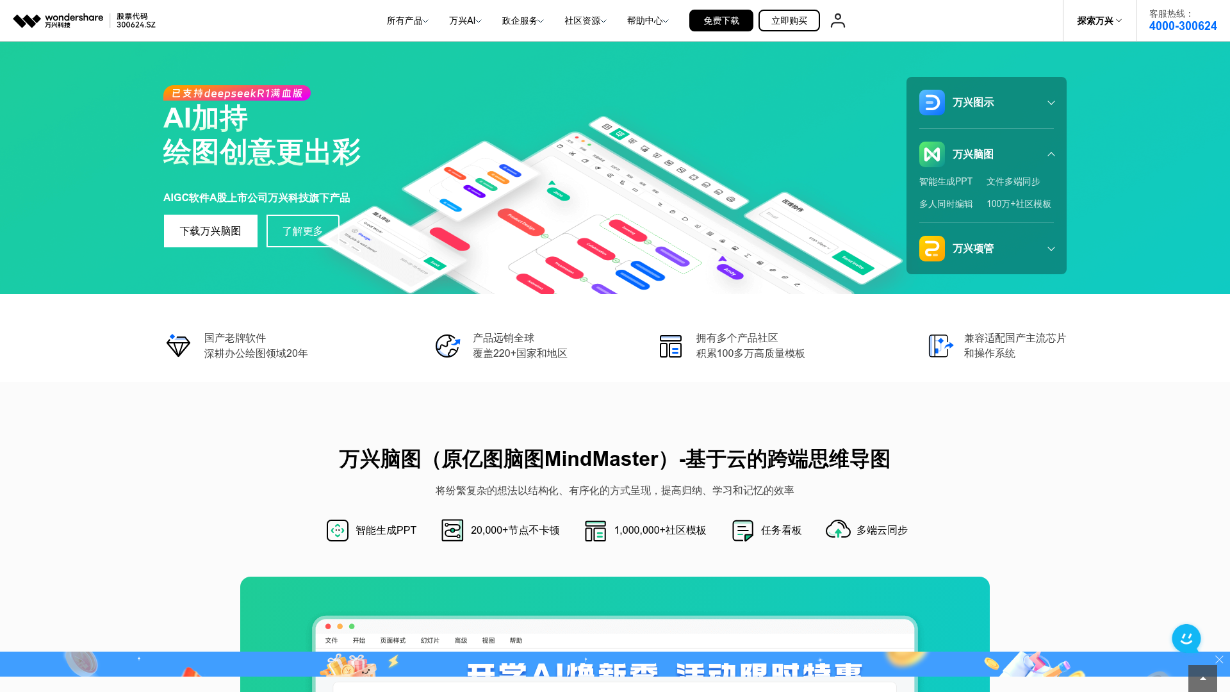Open the 政企服务 dropdown
1230x692 pixels.
click(x=523, y=21)
